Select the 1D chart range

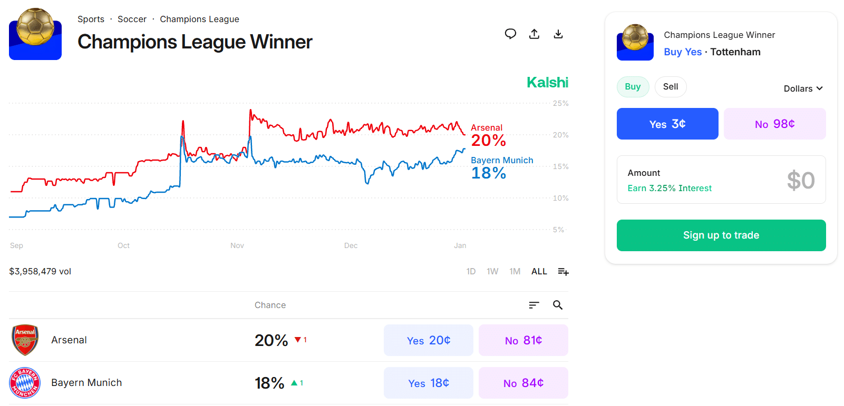pyautogui.click(x=471, y=272)
